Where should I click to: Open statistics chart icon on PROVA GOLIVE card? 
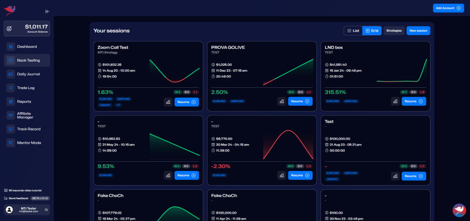pyautogui.click(x=282, y=102)
